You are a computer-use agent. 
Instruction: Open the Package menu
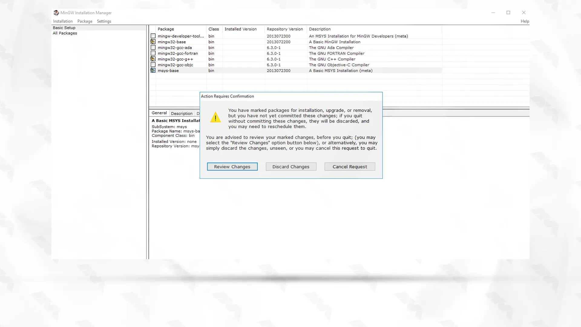pos(84,21)
